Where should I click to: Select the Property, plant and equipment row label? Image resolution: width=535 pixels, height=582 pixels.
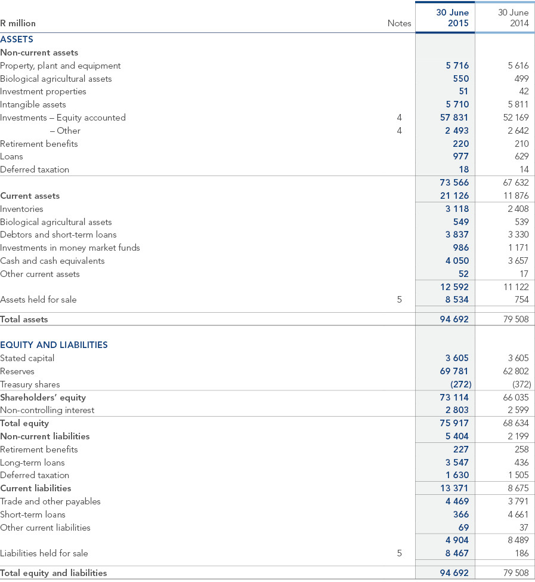pos(60,66)
